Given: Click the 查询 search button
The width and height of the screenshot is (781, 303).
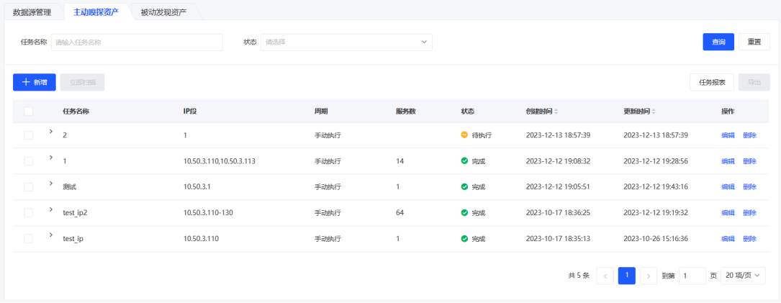Looking at the screenshot, I should [718, 42].
